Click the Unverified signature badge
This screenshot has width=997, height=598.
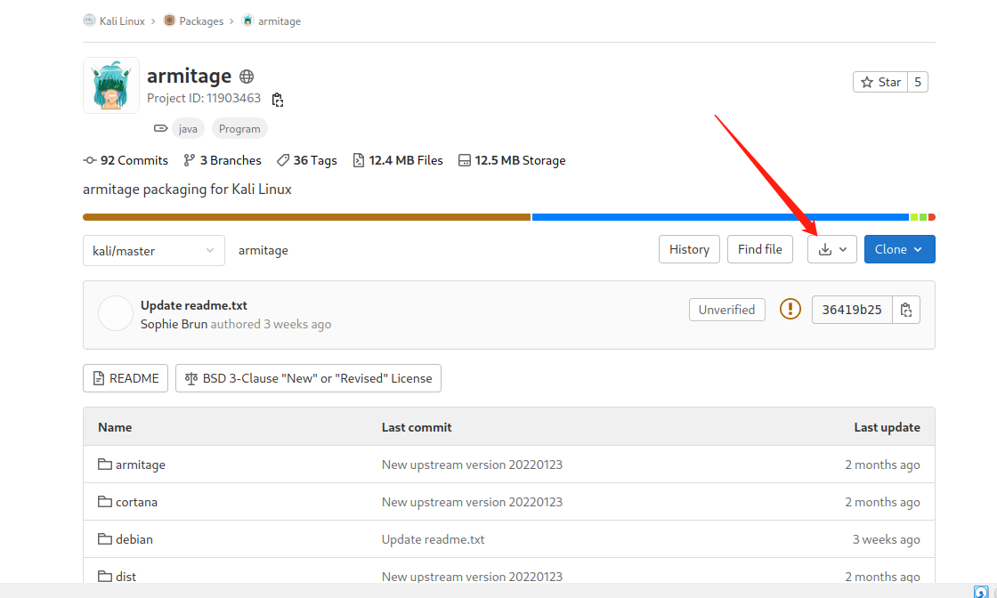(x=726, y=310)
